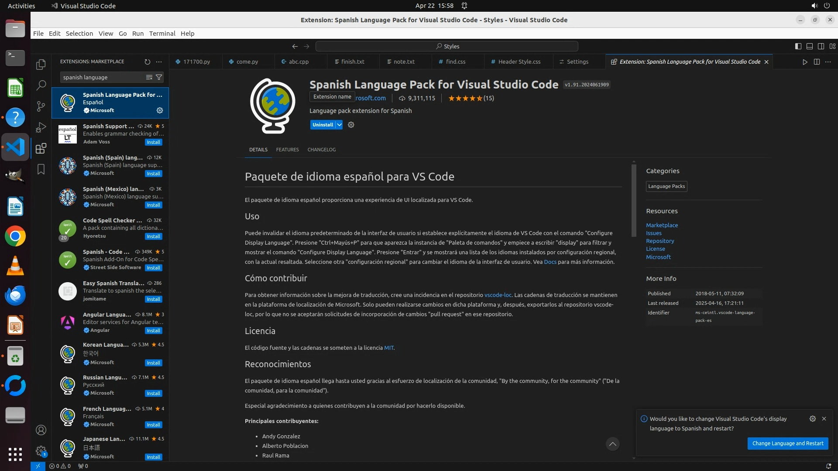Click Change Language and Restart button
838x471 pixels.
click(x=788, y=444)
